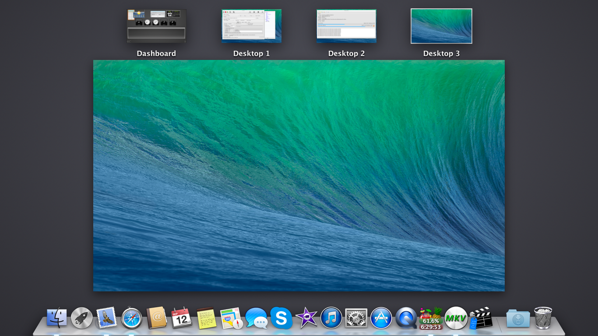Click the "Dashboard" label text
The image size is (598, 336).
[156, 53]
